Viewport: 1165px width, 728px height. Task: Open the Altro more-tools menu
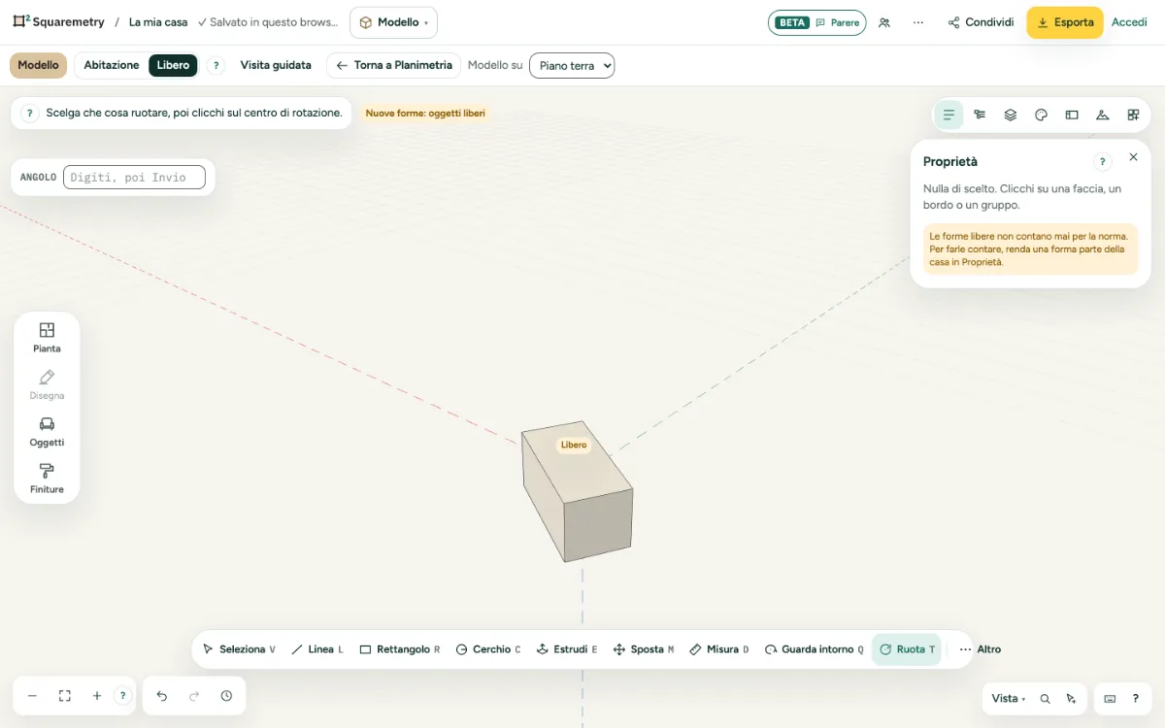point(980,649)
